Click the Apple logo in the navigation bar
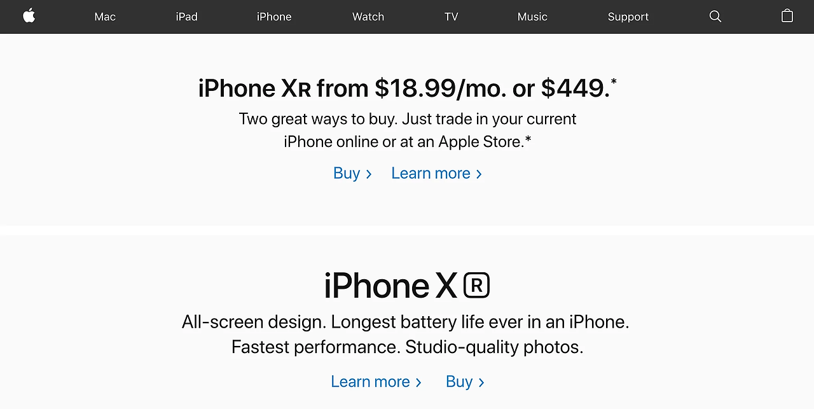The image size is (814, 409). (x=29, y=17)
